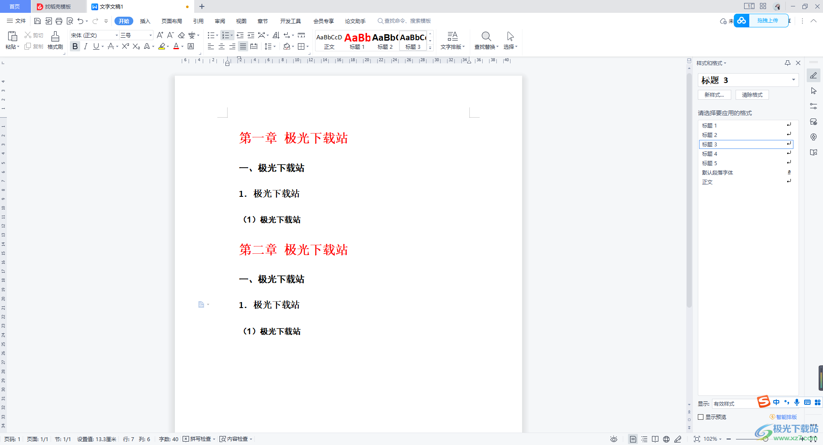The image size is (823, 445).
Task: Click the 智能排版 link
Action: click(x=783, y=417)
